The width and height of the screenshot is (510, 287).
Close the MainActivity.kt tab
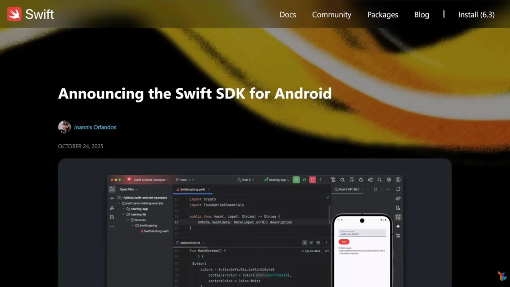click(x=204, y=243)
